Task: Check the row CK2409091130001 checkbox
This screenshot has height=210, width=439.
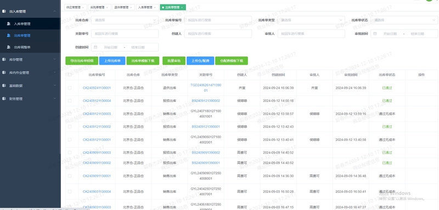Action: (x=70, y=176)
